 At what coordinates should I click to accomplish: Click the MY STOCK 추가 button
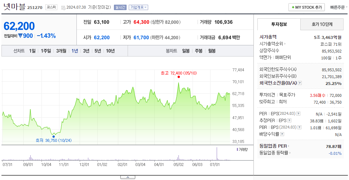pyautogui.click(x=307, y=7)
